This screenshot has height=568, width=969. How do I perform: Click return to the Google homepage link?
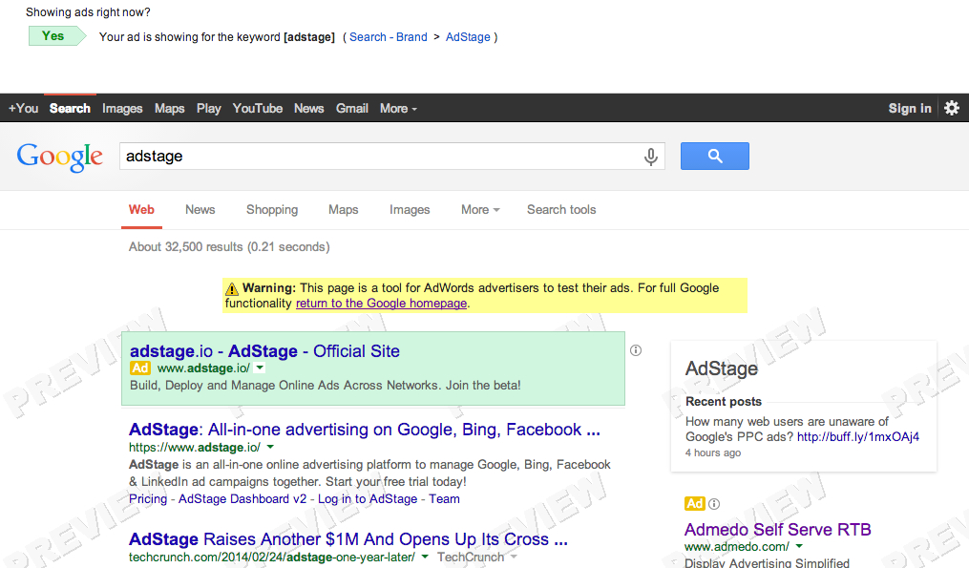coord(381,304)
